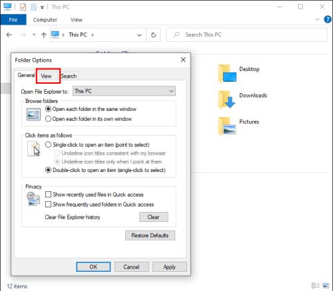Expand the Open File Explorer to dropdown
This screenshot has height=291, width=333.
(124, 91)
